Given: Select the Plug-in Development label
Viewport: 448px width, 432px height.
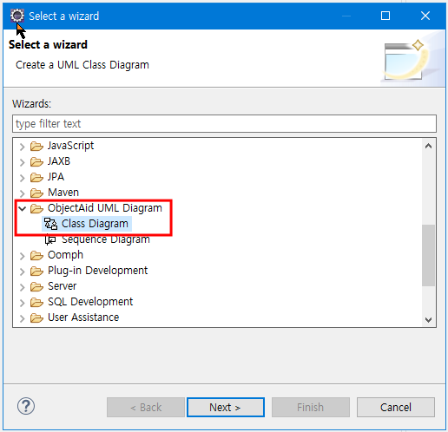Looking at the screenshot, I should [x=97, y=271].
